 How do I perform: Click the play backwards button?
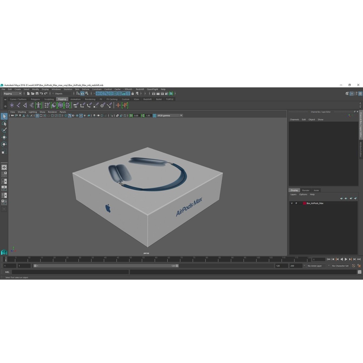(341, 259)
